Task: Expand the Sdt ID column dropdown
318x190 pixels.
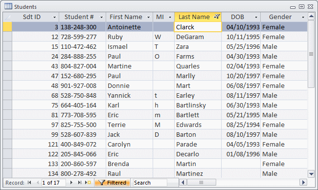Action: [54, 17]
